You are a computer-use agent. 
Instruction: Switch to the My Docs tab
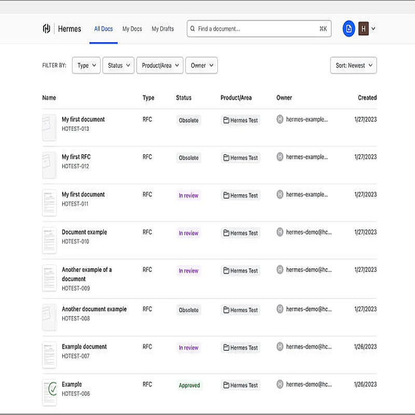tap(132, 29)
